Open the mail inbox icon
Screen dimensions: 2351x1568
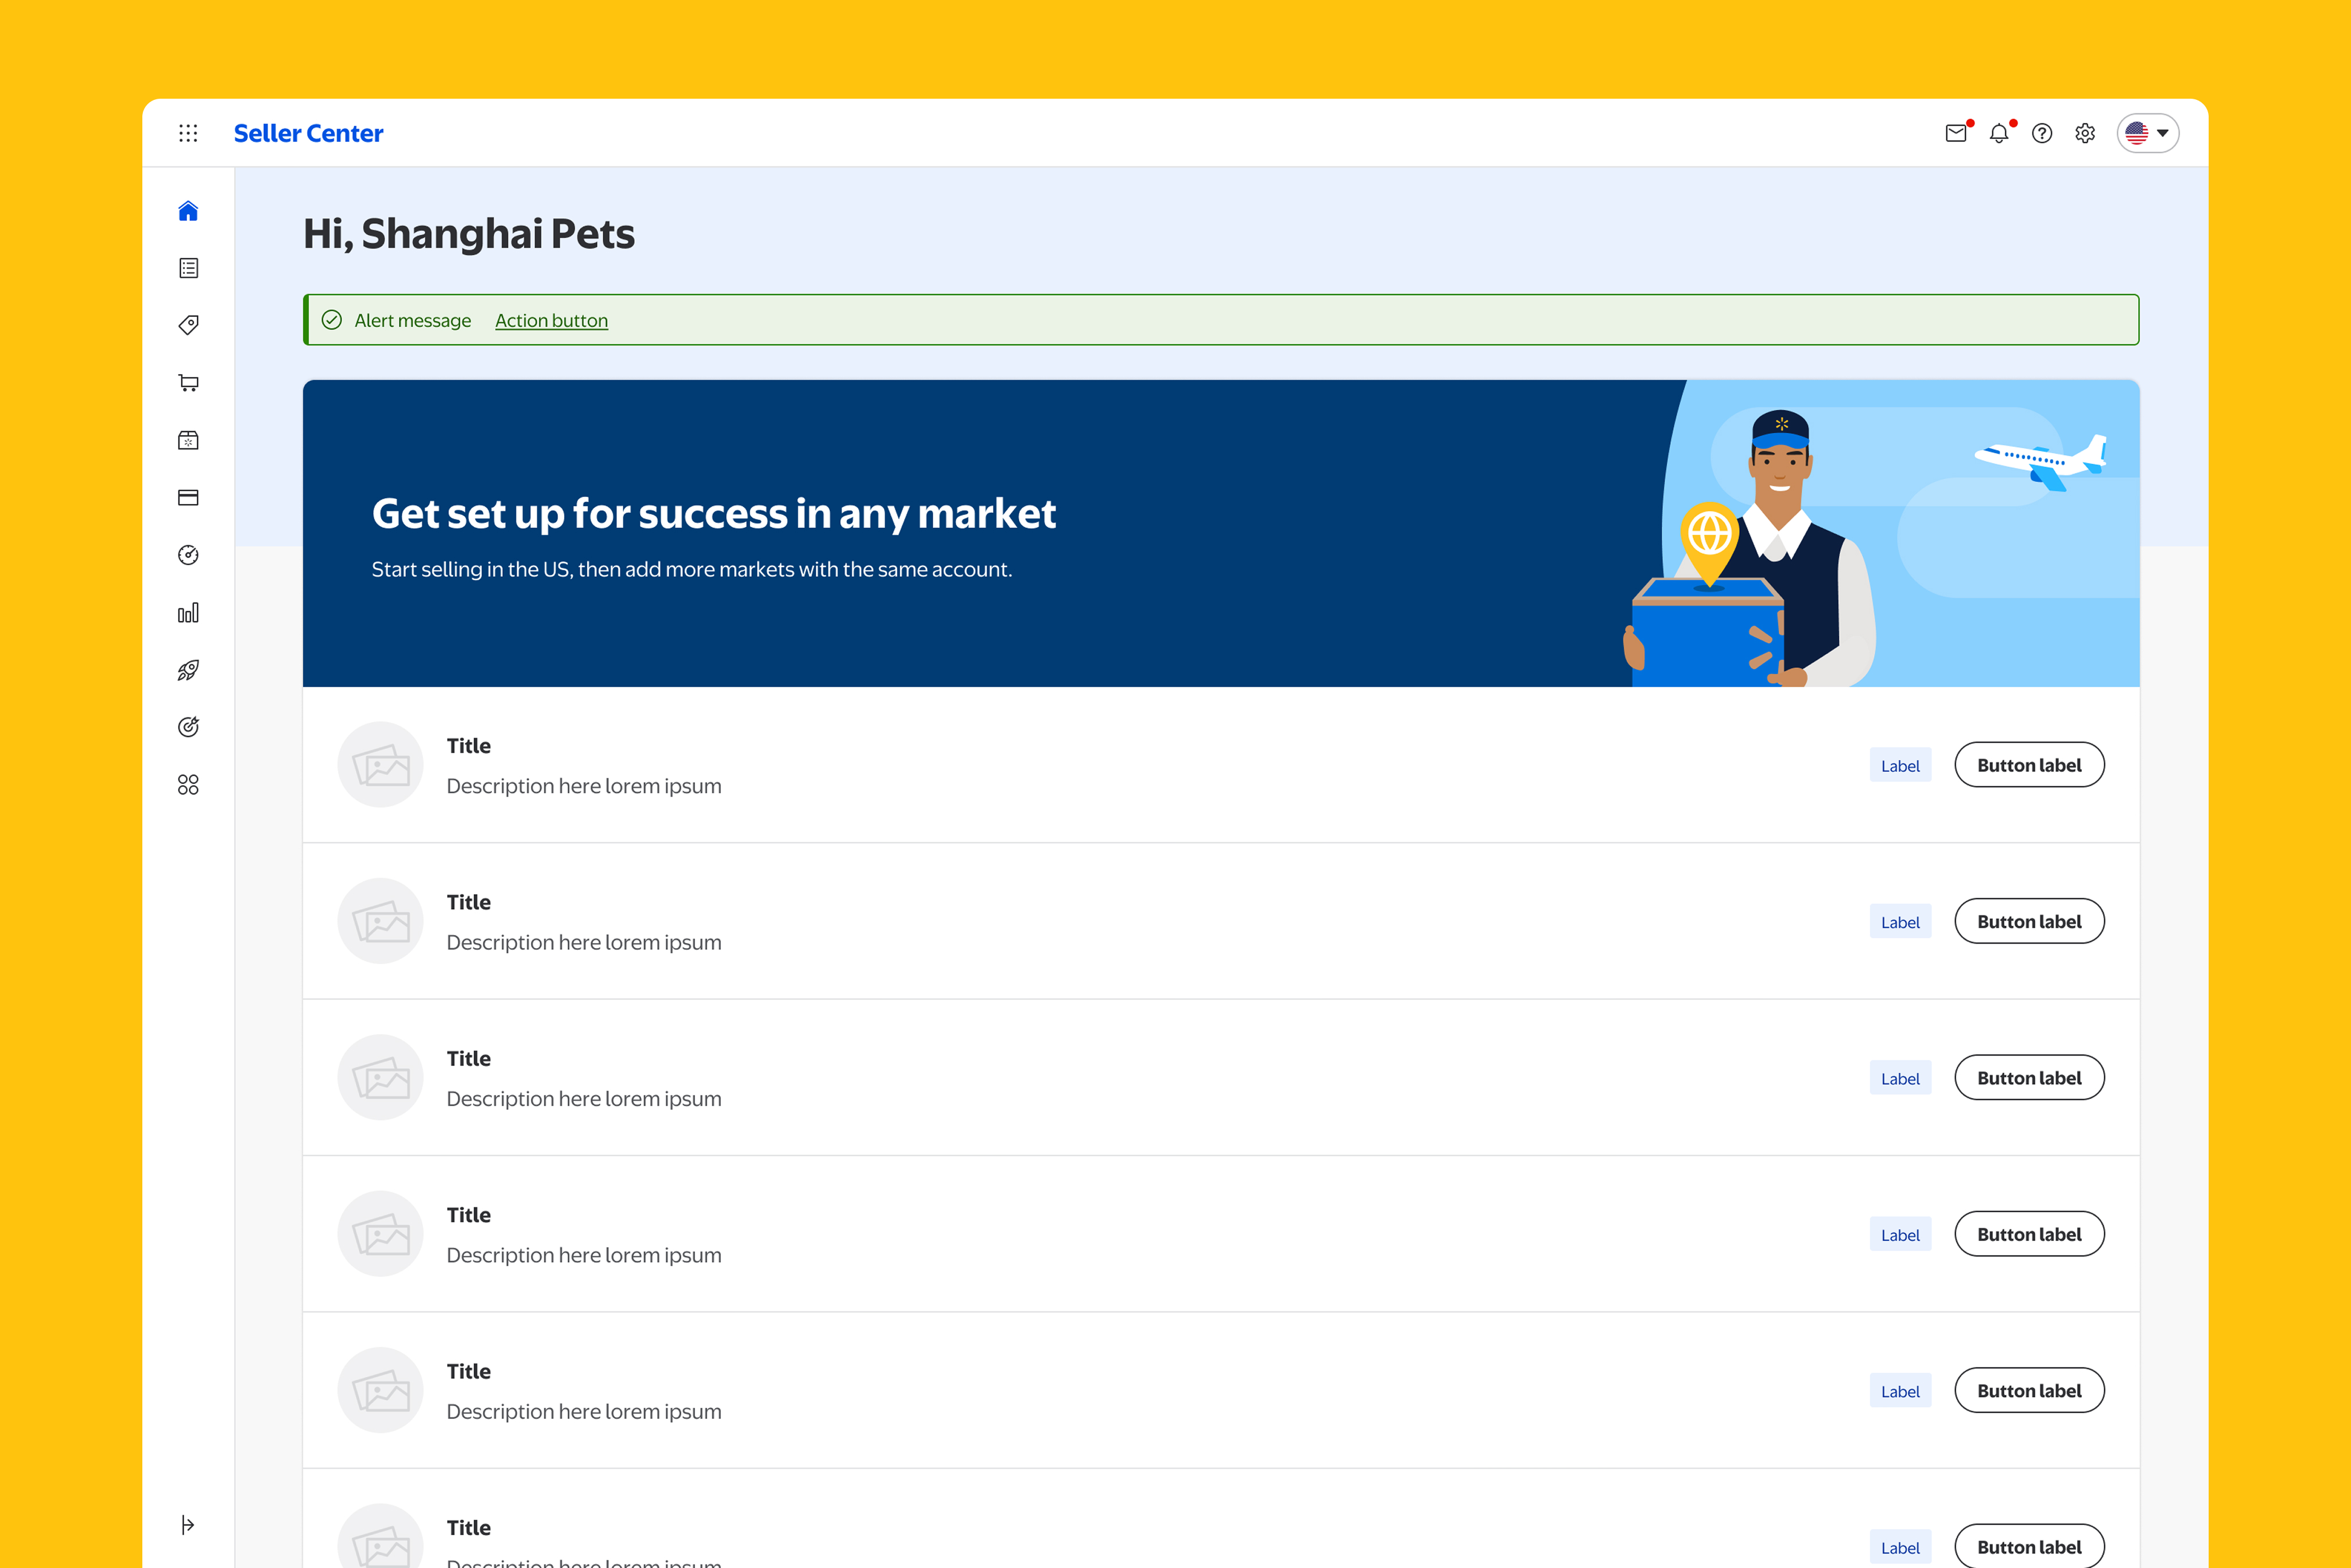(x=1956, y=133)
